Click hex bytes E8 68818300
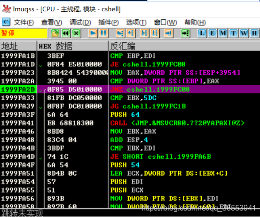This screenshot has height=217, width=260. click(x=71, y=123)
